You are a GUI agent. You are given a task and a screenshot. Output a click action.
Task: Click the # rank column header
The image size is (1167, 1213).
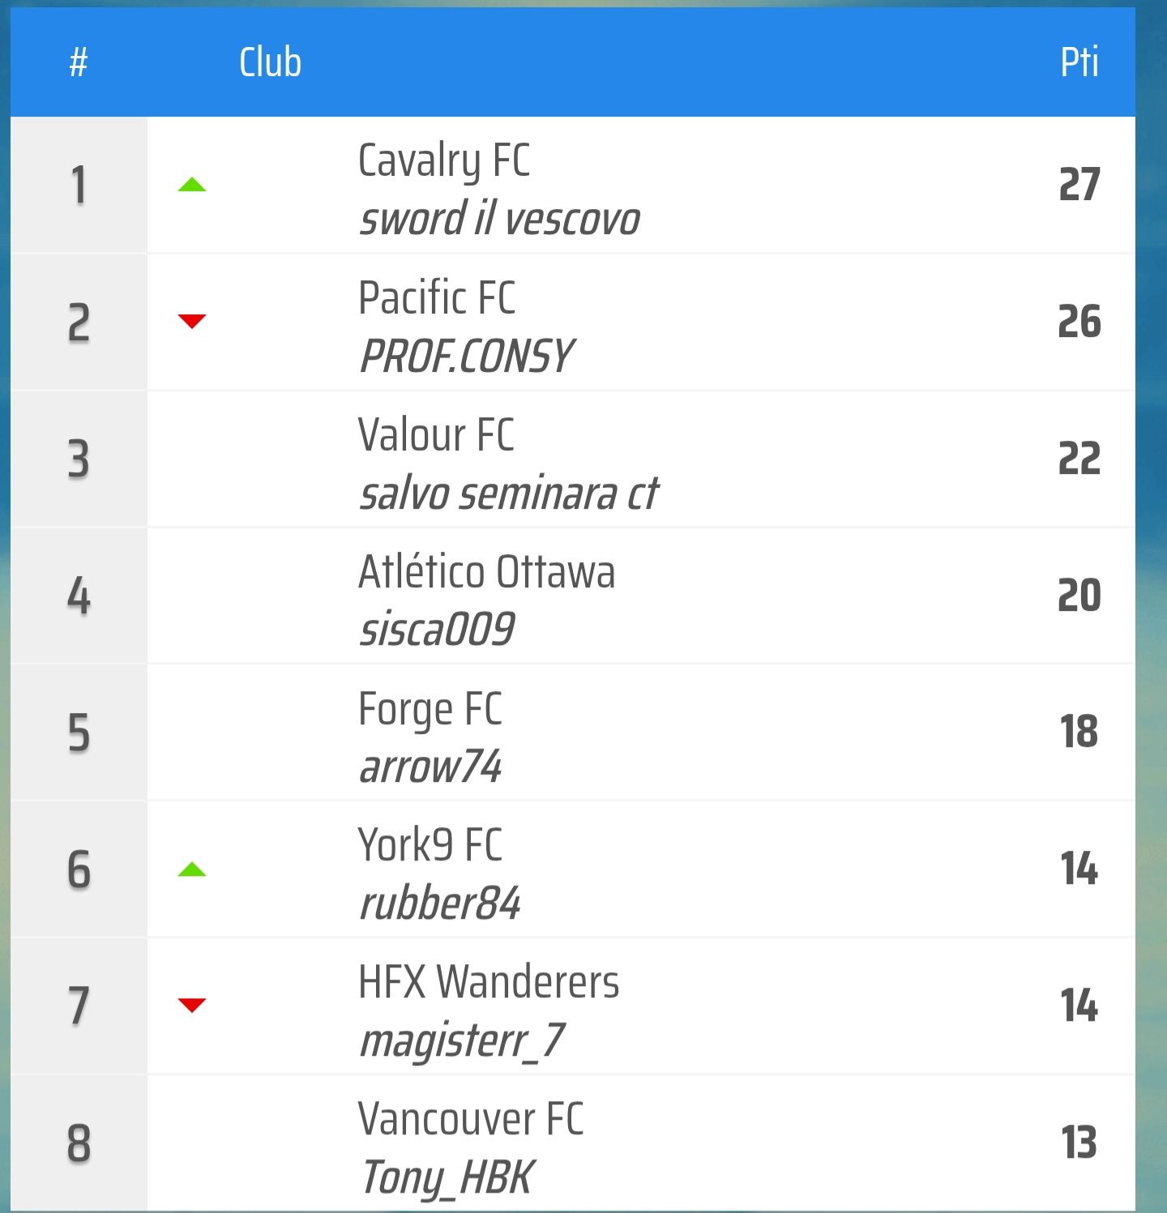pos(79,62)
